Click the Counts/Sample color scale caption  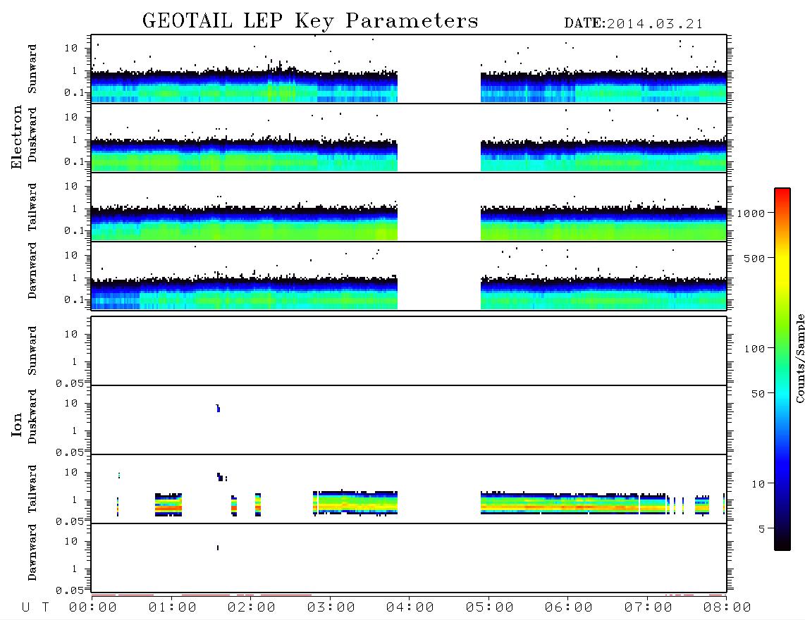[x=799, y=358]
